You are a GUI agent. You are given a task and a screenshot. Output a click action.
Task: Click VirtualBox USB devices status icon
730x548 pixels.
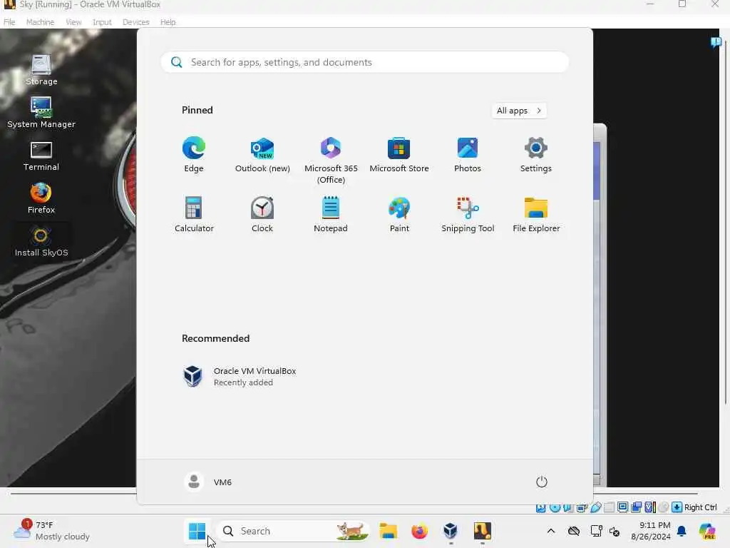pos(596,507)
